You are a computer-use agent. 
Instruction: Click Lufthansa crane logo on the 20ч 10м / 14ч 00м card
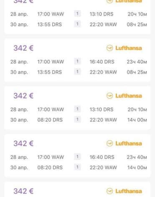pyautogui.click(x=109, y=96)
